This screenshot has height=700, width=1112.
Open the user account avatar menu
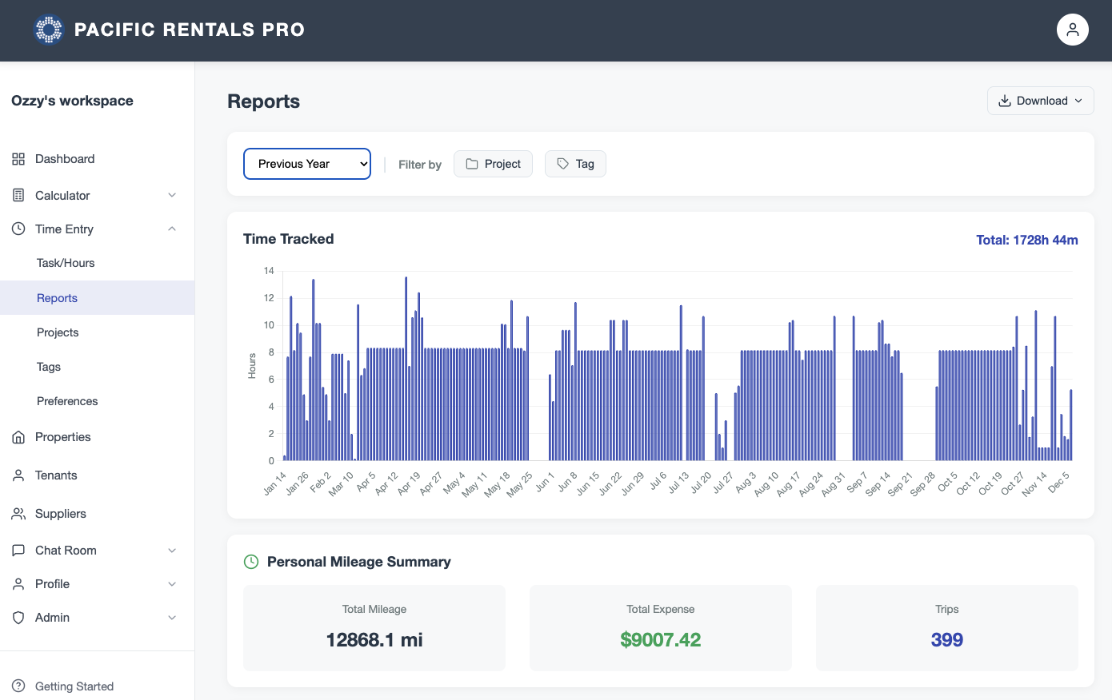click(1072, 30)
